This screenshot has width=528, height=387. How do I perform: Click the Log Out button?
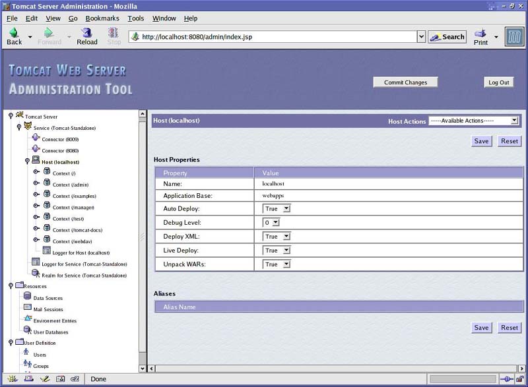499,82
